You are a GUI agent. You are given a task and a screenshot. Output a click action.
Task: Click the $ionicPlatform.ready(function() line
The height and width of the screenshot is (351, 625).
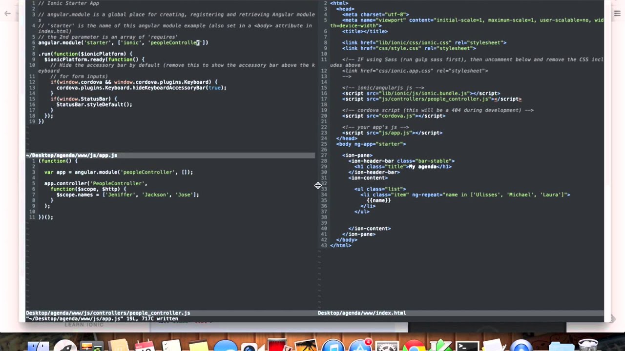(x=94, y=59)
